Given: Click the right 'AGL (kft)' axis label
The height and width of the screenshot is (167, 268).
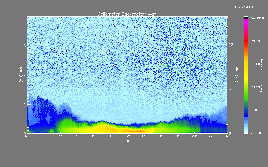Looking at the screenshot, I should point(237,75).
